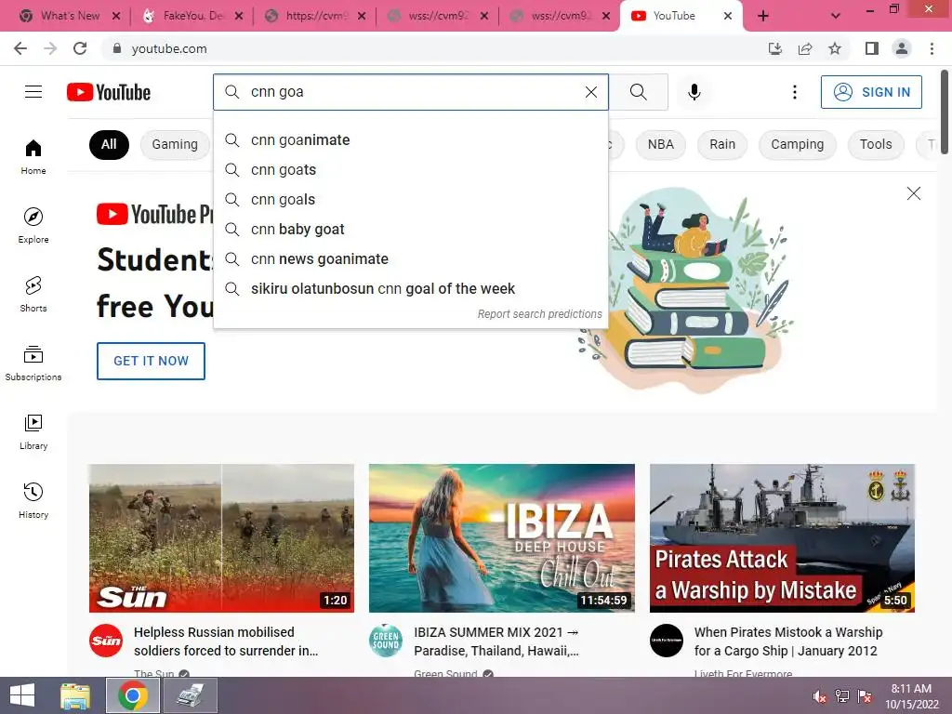Viewport: 952px width, 714px height.
Task: Click the share page icon
Action: point(805,48)
